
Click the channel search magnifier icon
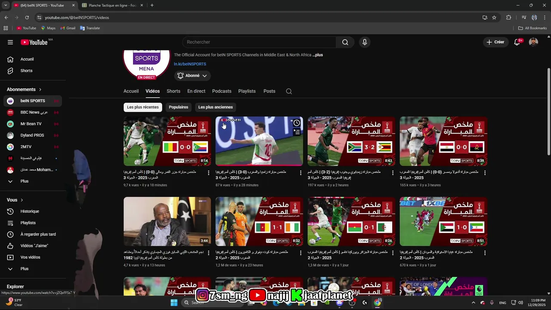(289, 91)
